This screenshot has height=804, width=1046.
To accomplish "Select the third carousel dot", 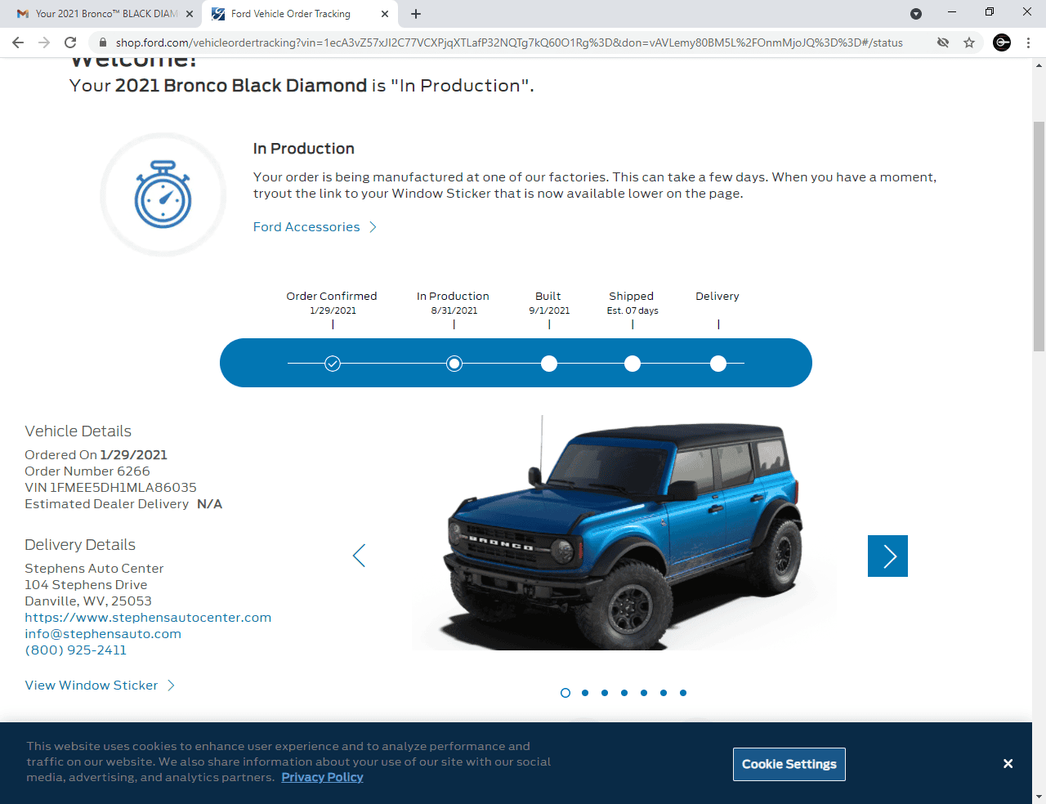I will (605, 693).
